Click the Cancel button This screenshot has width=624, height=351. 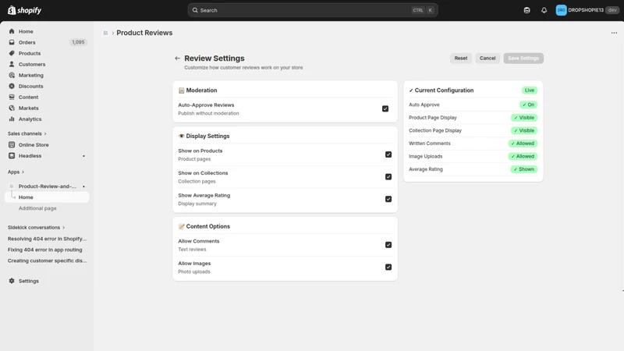pyautogui.click(x=487, y=58)
